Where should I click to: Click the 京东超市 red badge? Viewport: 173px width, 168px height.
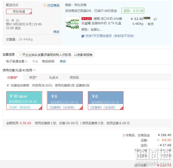point(86,19)
